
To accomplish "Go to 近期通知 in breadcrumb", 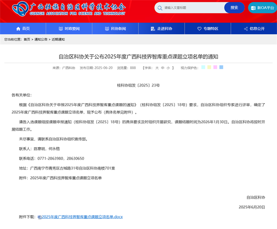I will pos(58,39).
